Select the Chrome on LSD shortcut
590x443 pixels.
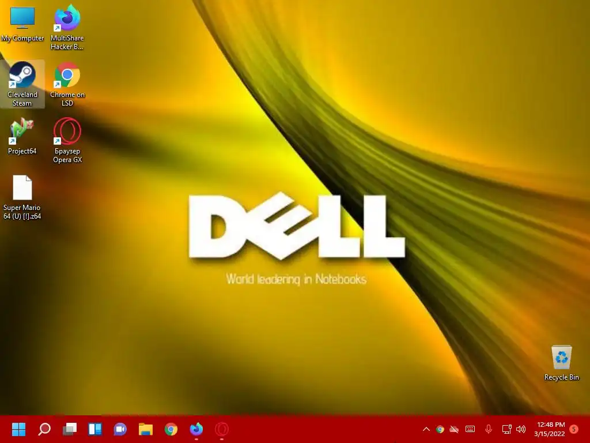pyautogui.click(x=67, y=84)
